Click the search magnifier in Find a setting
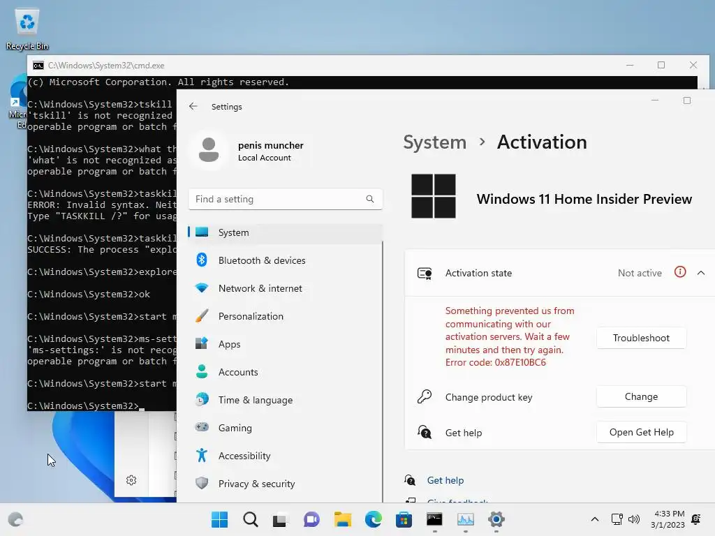The height and width of the screenshot is (536, 715). click(370, 199)
